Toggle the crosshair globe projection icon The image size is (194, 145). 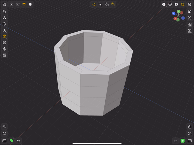189,25
